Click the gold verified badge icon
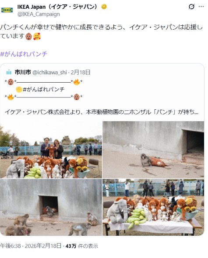This screenshot has width=208, height=258. pyautogui.click(x=104, y=7)
